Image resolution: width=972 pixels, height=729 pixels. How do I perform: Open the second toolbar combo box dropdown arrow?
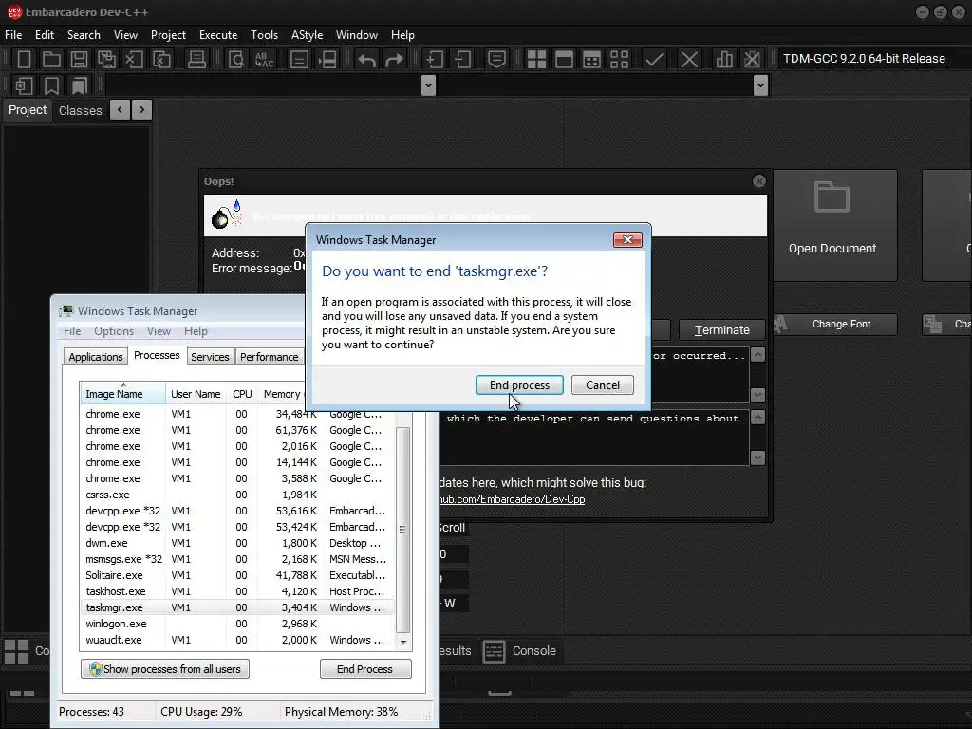point(760,84)
